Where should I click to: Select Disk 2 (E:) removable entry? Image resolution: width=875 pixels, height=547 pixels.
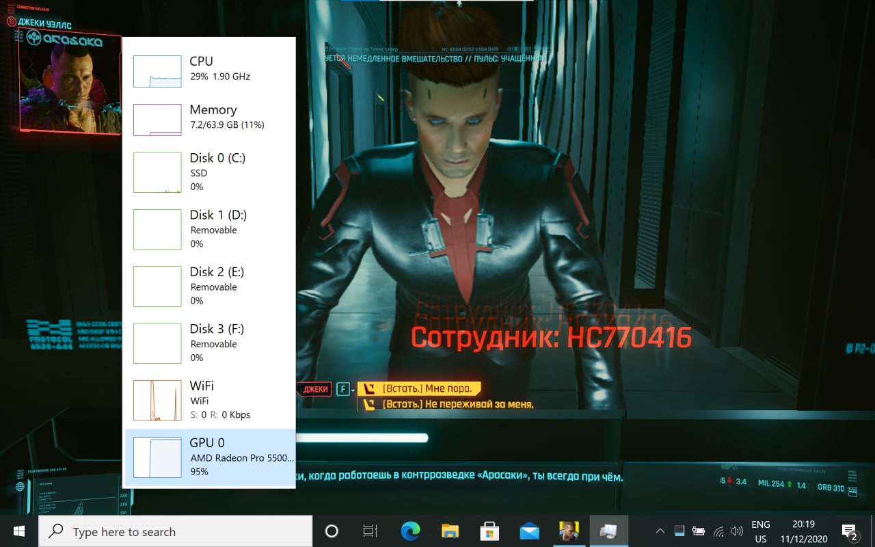click(210, 286)
